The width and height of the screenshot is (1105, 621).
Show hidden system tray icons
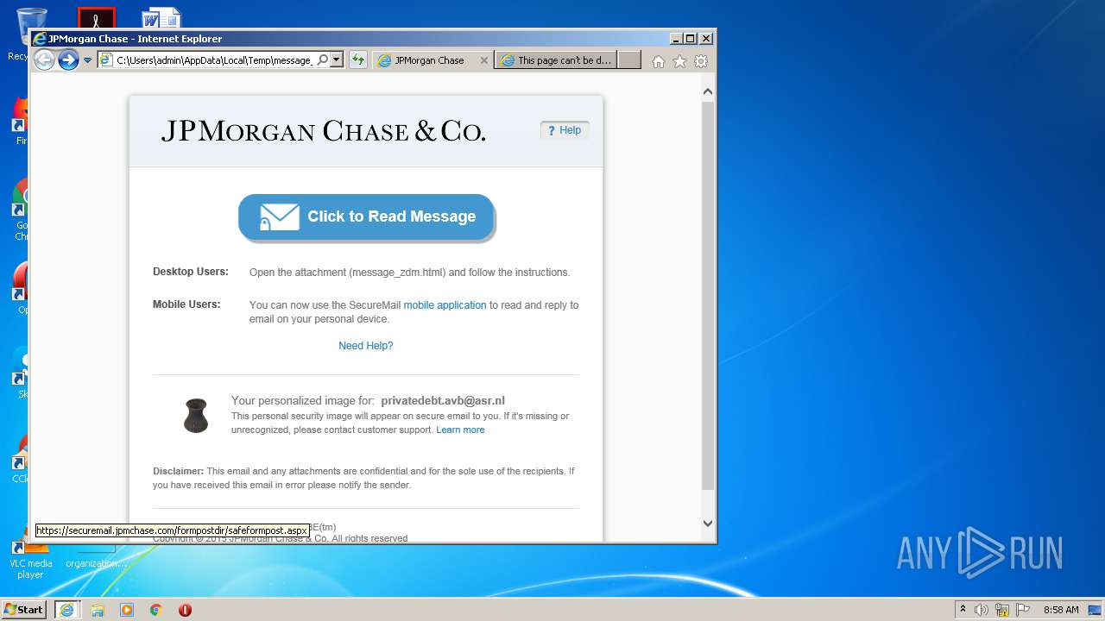(x=963, y=609)
